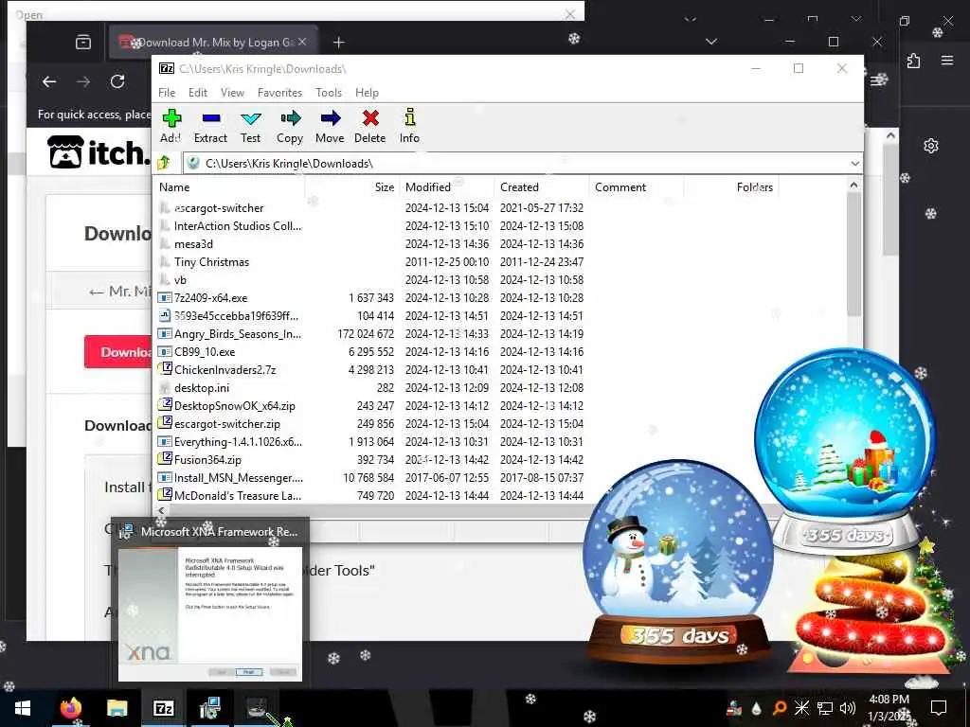Open the browser hamburger menu
Viewport: 970px width, 727px height.
click(947, 61)
